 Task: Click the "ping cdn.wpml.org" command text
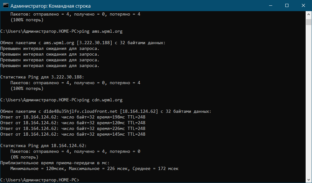tap(100, 100)
